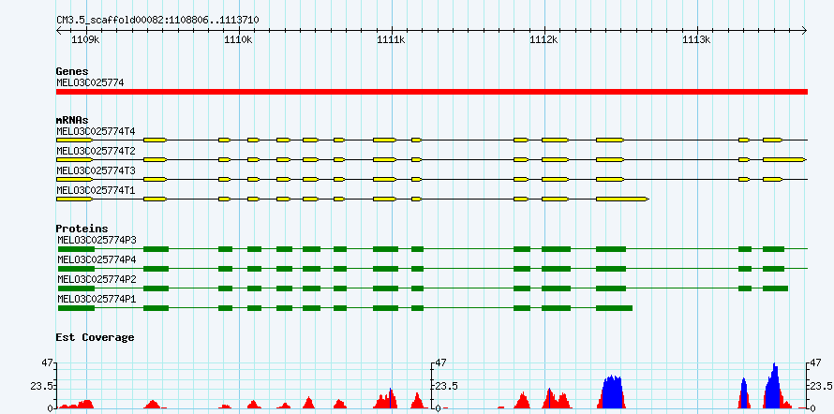The height and width of the screenshot is (414, 834).
Task: Click the wide blue coverage block near 1112.4k
Action: (612, 392)
